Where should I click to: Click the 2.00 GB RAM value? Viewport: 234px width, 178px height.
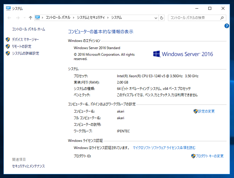[x=122, y=82]
